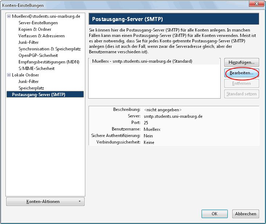Collapse the Muellerx@students.uni-marburg.de account tree

coord(9,16)
